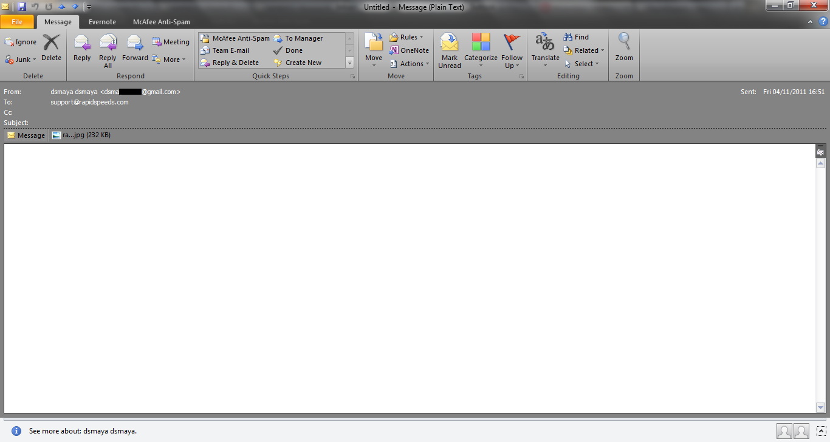Image resolution: width=830 pixels, height=442 pixels.
Task: Open the File tab
Action: [17, 22]
